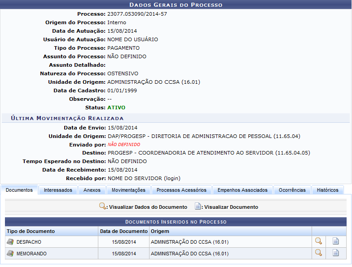The width and height of the screenshot is (352, 267).
Task: Switch to the Históricos tab
Action: [327, 190]
